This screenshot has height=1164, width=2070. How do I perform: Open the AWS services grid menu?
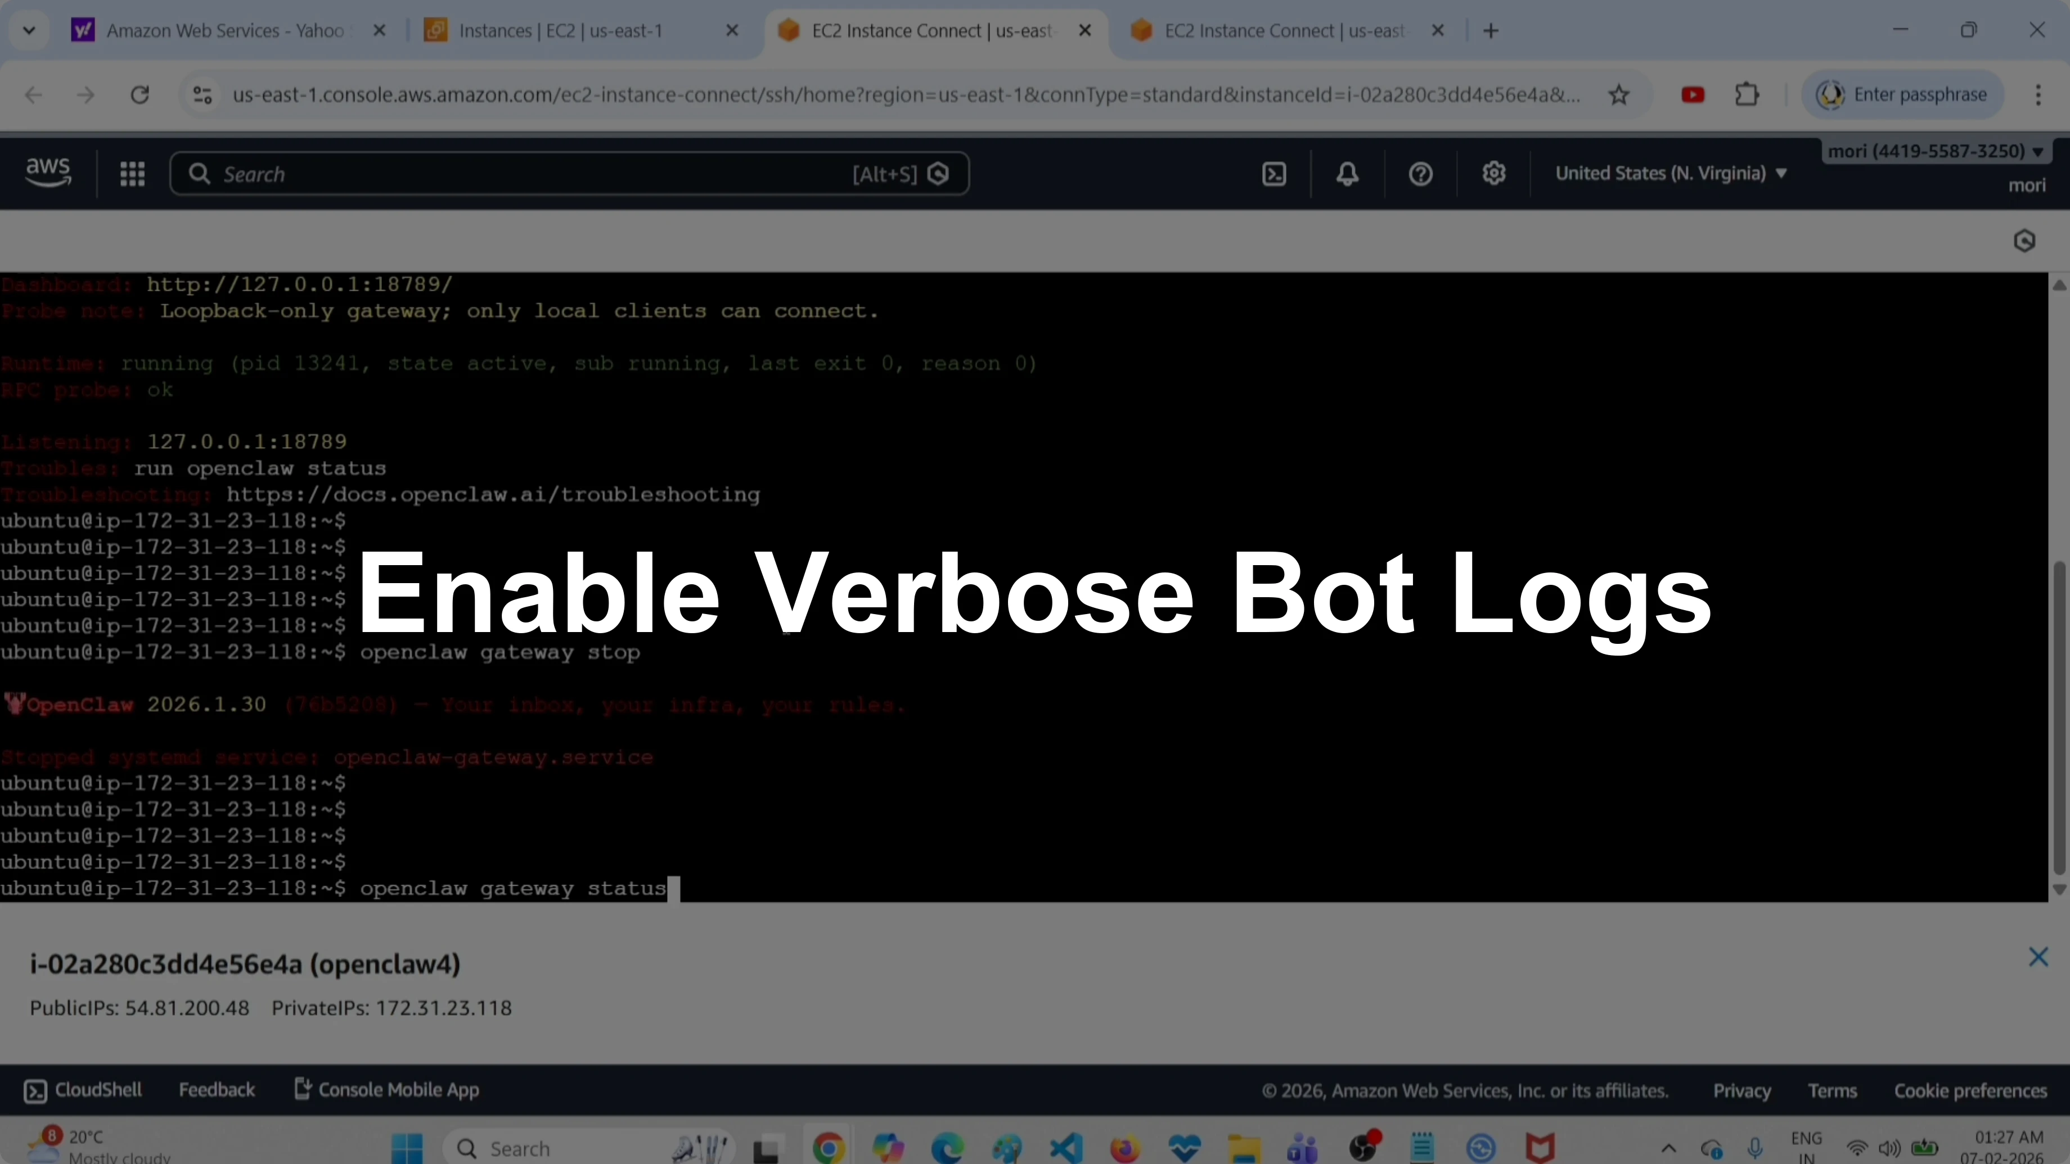coord(133,174)
